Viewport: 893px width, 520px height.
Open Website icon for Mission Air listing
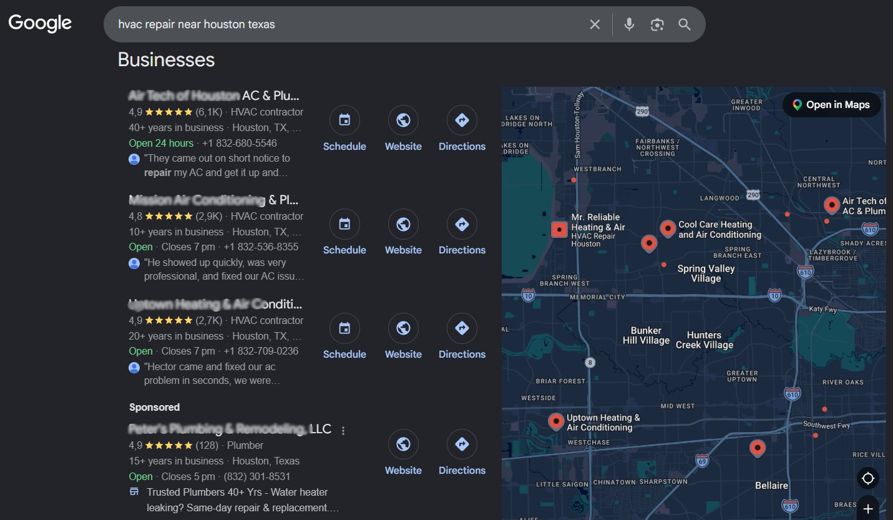coord(403,224)
